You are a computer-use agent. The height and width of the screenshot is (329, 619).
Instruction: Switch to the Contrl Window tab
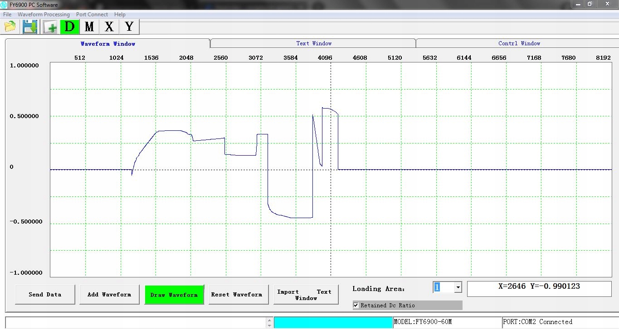(x=519, y=43)
